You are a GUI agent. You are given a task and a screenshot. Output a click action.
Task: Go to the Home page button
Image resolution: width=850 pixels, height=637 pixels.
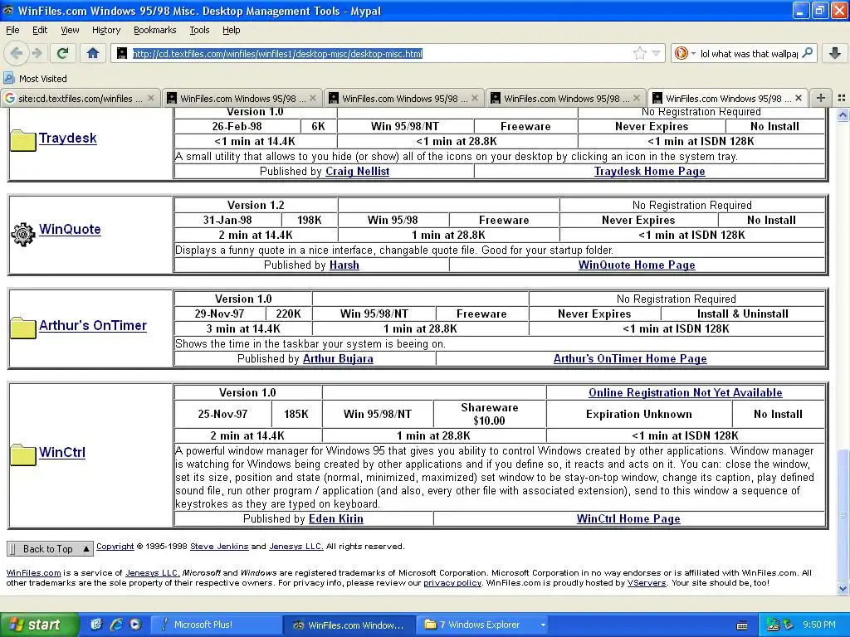tap(93, 53)
